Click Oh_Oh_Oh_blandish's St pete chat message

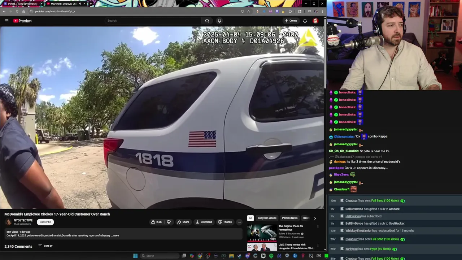click(x=359, y=151)
